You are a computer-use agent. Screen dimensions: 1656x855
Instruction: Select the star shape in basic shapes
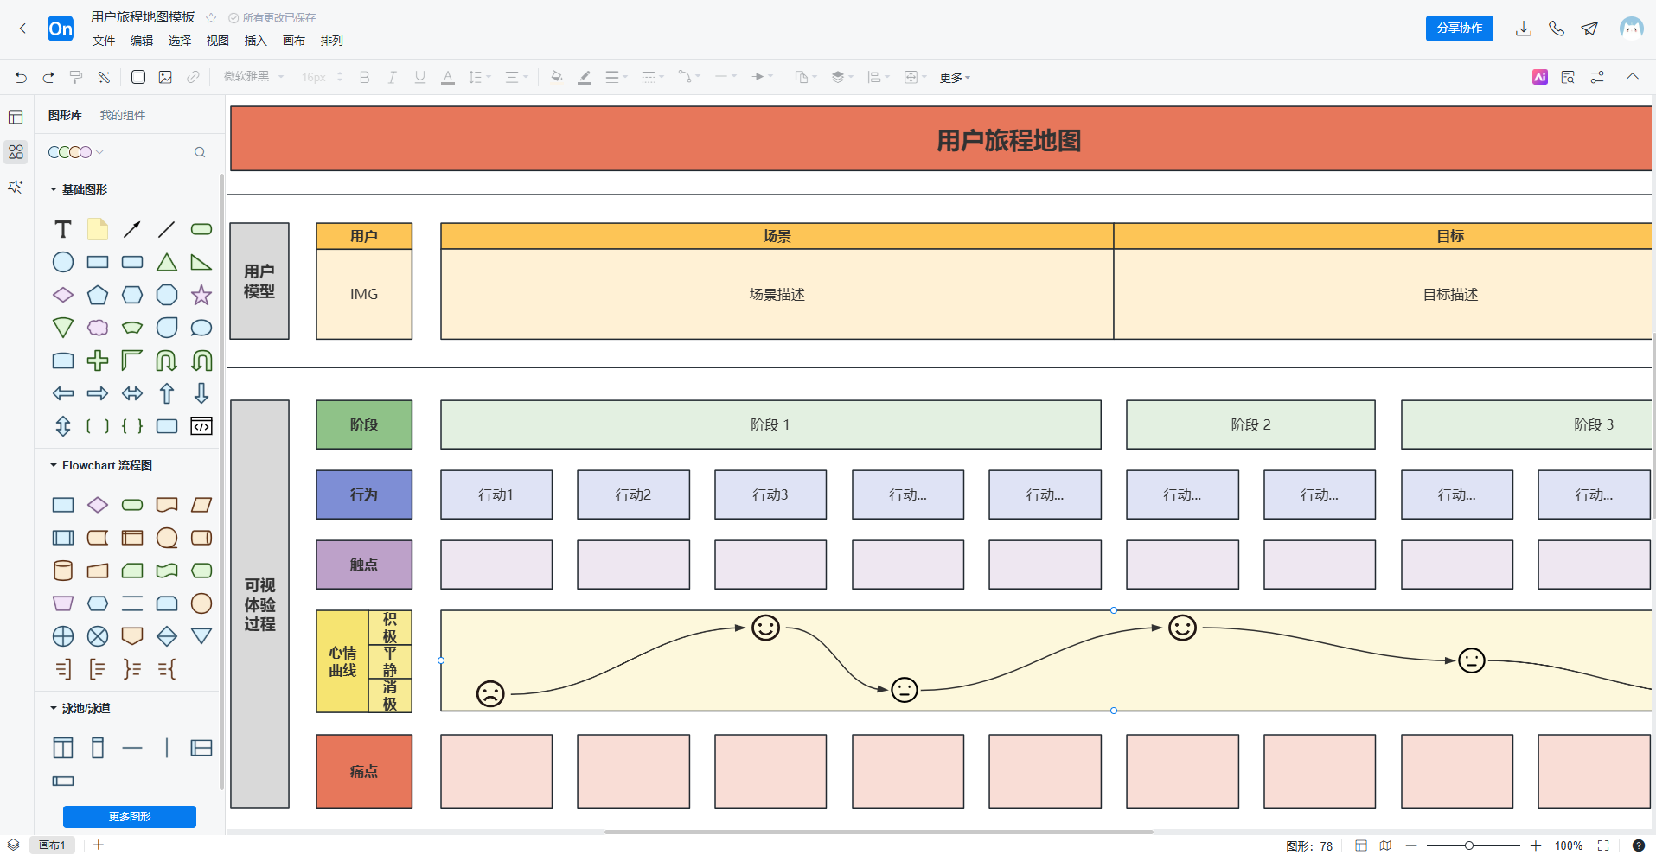pyautogui.click(x=201, y=295)
